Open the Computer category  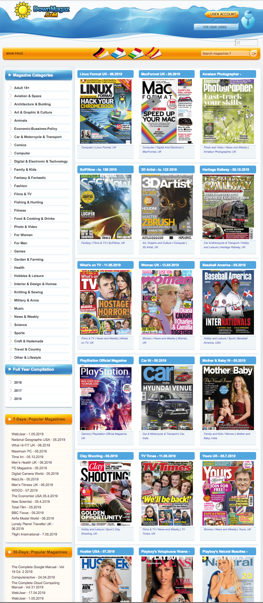click(x=22, y=154)
